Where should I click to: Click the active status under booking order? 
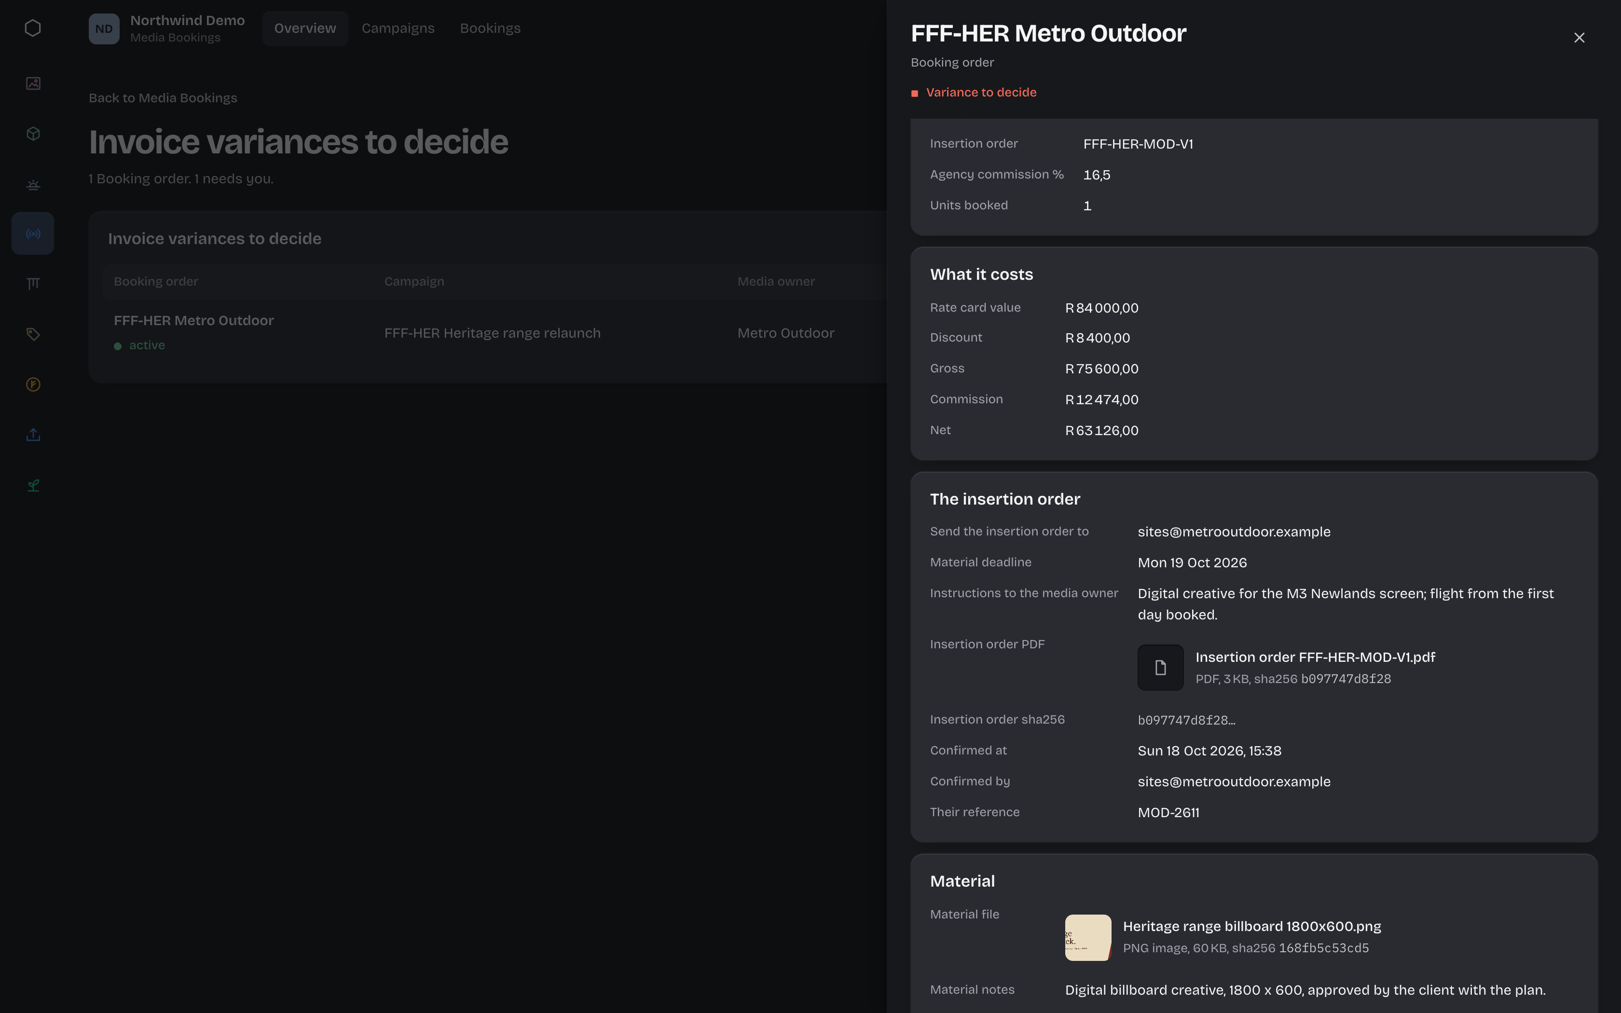(139, 345)
